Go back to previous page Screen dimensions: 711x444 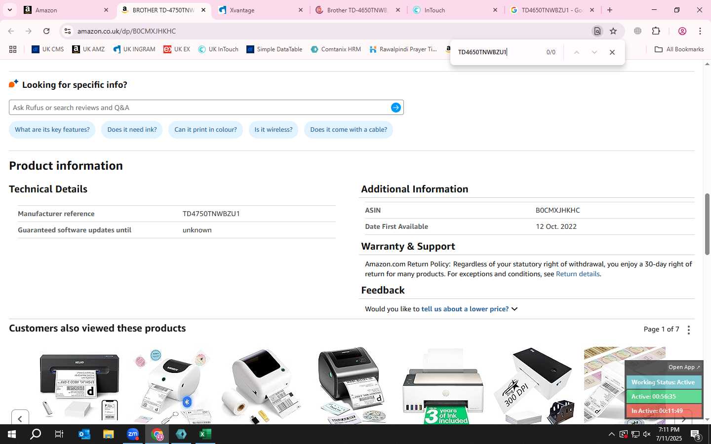pos(11,31)
